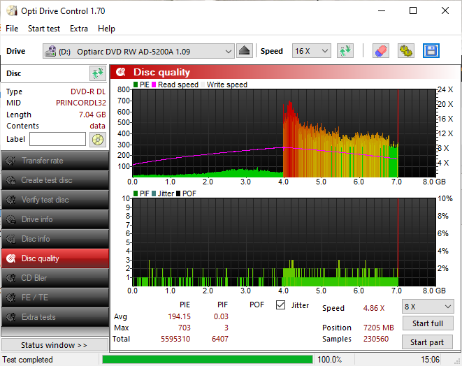Click into the disc Label input field

tap(58, 139)
